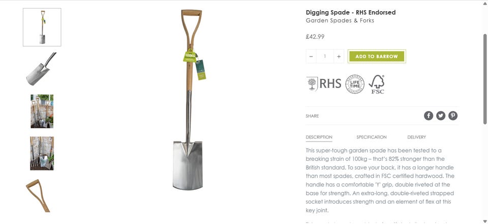The height and width of the screenshot is (224, 488).
Task: View the spade blade close-up thumbnail
Action: pos(41,69)
